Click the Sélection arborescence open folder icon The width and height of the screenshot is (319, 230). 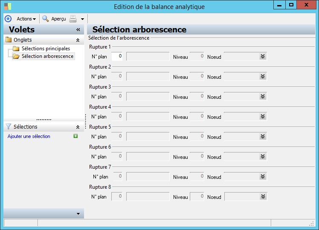click(x=16, y=56)
